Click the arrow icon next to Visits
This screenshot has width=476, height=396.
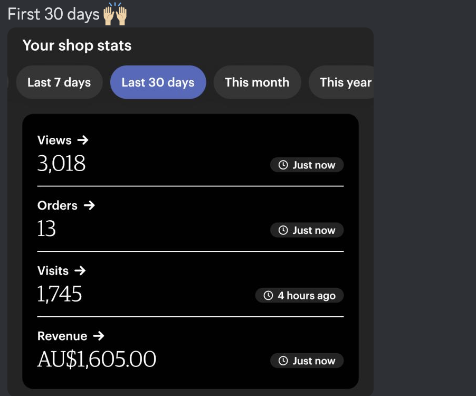click(x=80, y=271)
